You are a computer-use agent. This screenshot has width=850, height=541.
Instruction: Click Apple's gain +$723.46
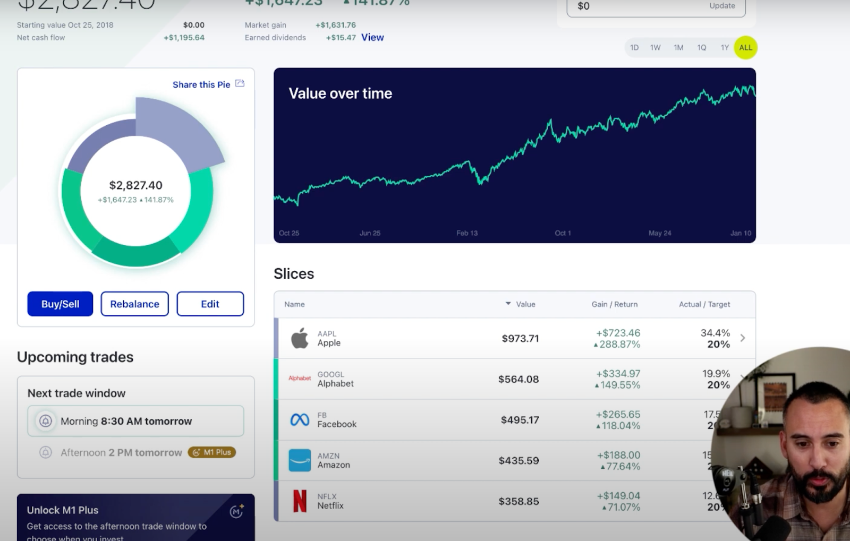click(x=618, y=333)
